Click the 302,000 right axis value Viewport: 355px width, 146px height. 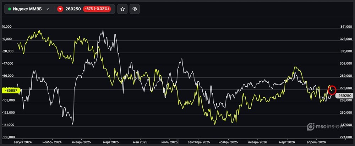[x=346, y=64]
